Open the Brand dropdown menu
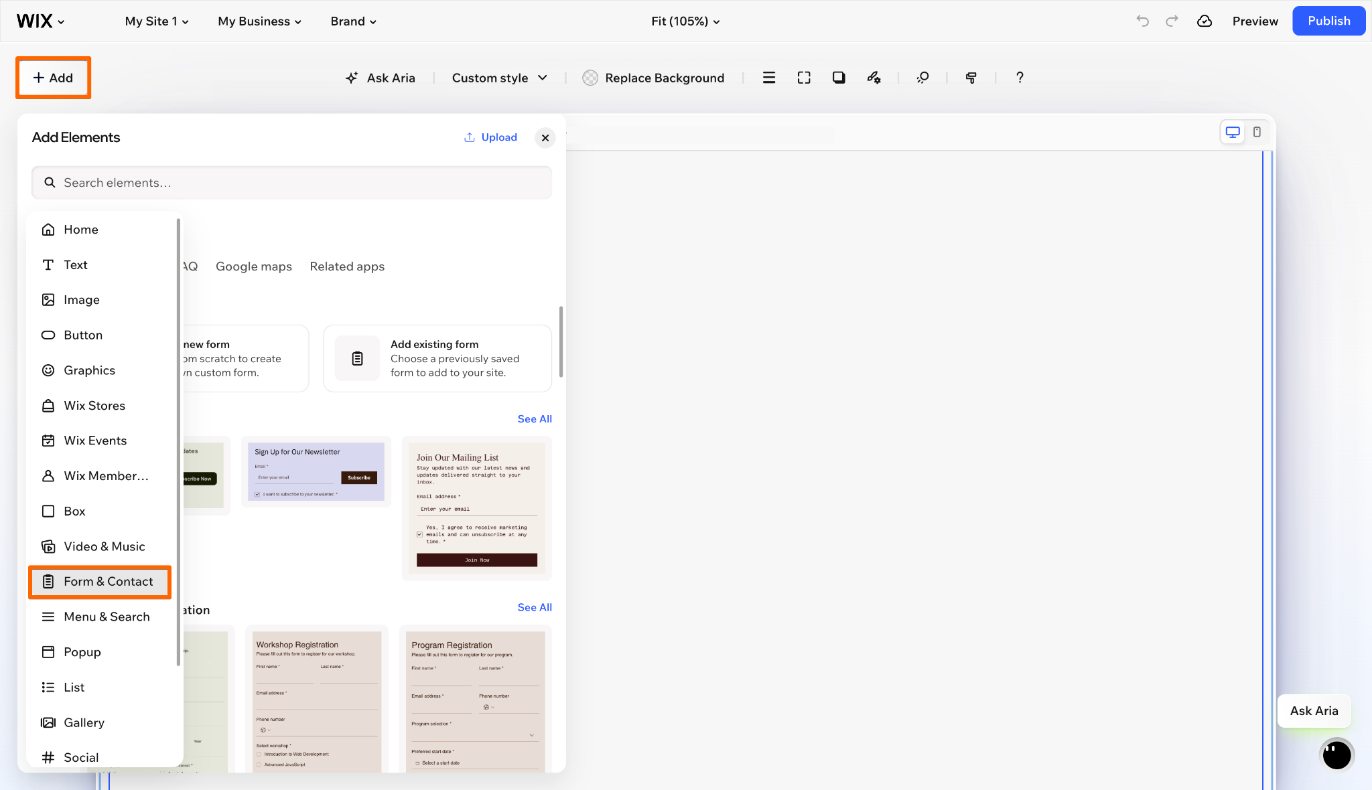This screenshot has width=1372, height=790. pyautogui.click(x=353, y=21)
